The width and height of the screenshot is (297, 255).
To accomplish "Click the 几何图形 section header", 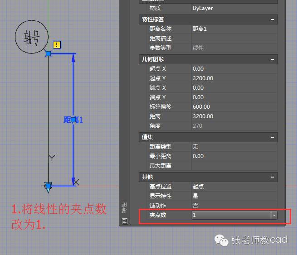I will coord(208,59).
